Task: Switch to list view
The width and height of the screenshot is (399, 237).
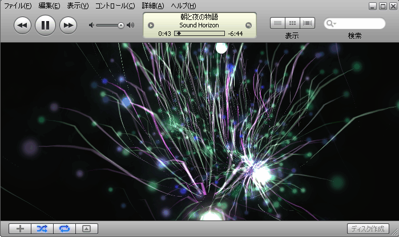Action: tap(277, 23)
